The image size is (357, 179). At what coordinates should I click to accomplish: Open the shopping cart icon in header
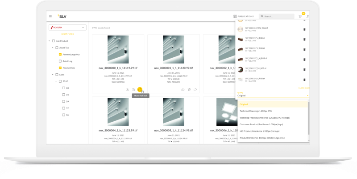(300, 16)
